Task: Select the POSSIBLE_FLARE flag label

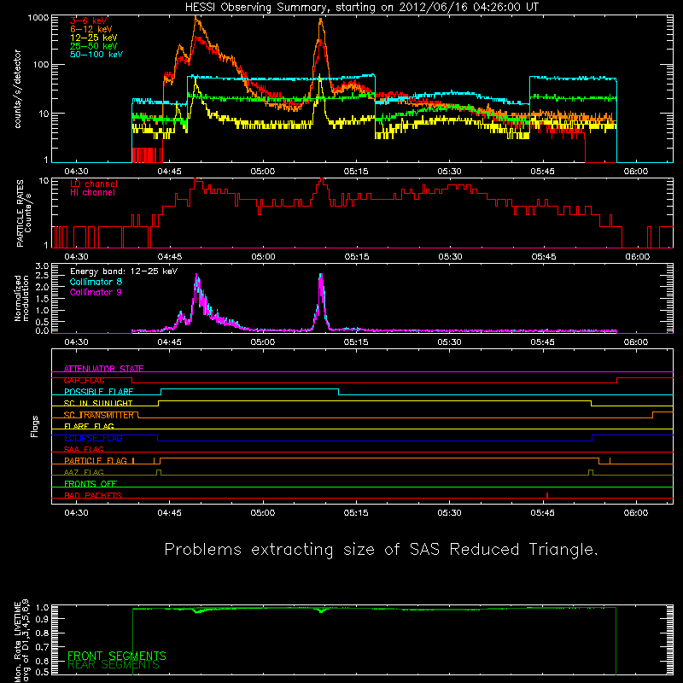Action: pos(98,392)
